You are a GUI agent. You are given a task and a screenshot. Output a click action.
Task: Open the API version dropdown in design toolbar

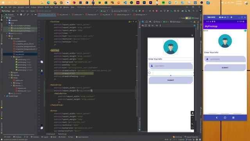pyautogui.click(x=166, y=22)
